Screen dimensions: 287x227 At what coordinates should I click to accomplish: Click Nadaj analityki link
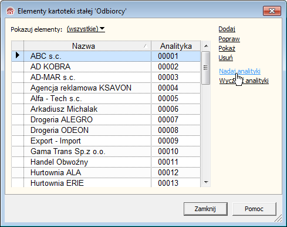(239, 71)
